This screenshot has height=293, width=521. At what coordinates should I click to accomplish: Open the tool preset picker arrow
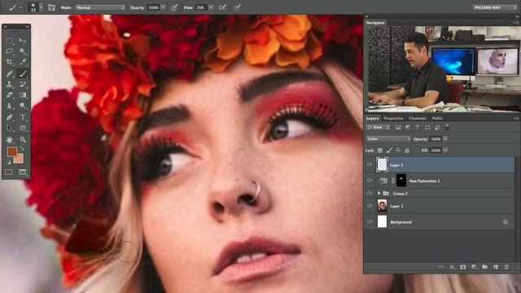tap(20, 7)
